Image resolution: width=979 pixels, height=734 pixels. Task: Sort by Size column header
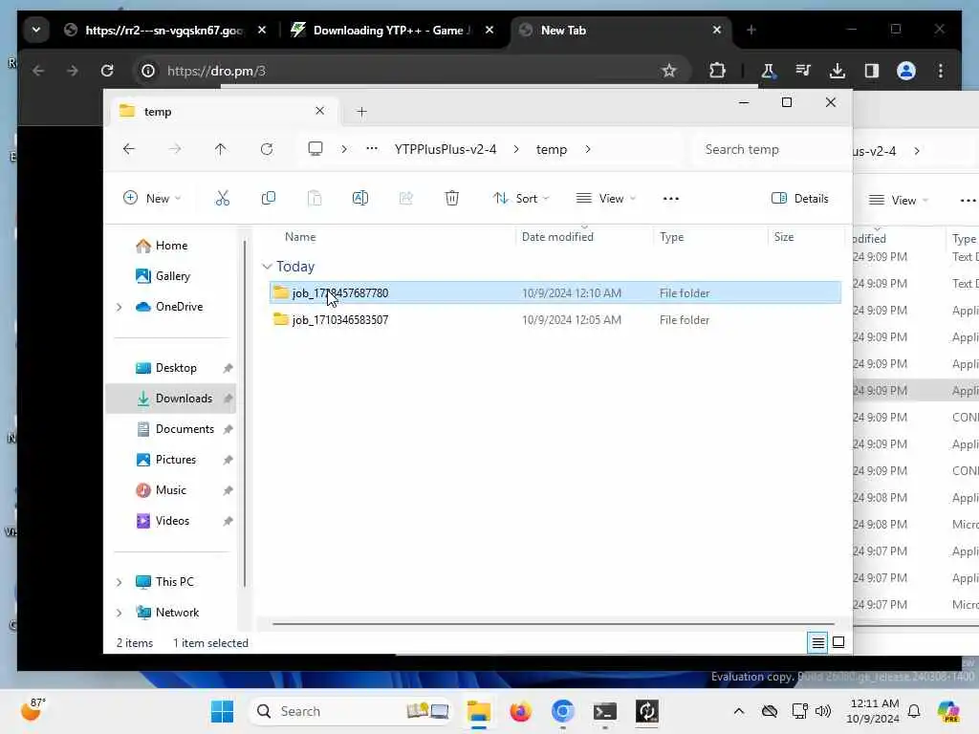[x=784, y=237]
